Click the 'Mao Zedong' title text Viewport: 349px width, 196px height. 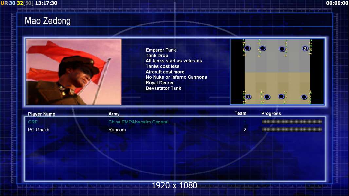point(47,21)
